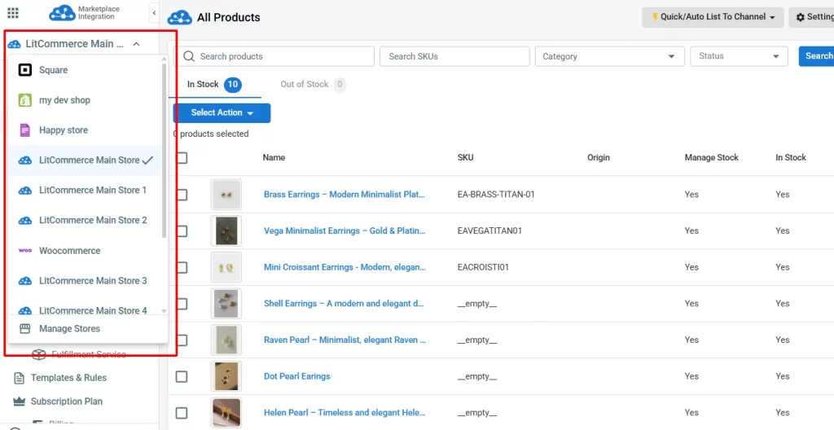Select LitCommerce Main Store 2
The height and width of the screenshot is (430, 834).
coord(84,221)
